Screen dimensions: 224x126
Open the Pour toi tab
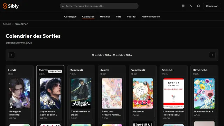132,16
